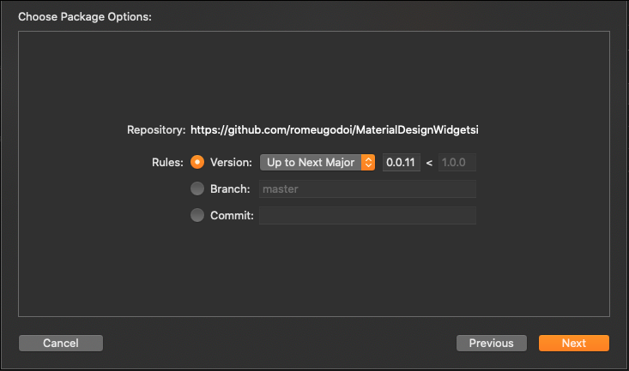Click the Commit hash input field
Image resolution: width=629 pixels, height=371 pixels.
[x=367, y=215]
